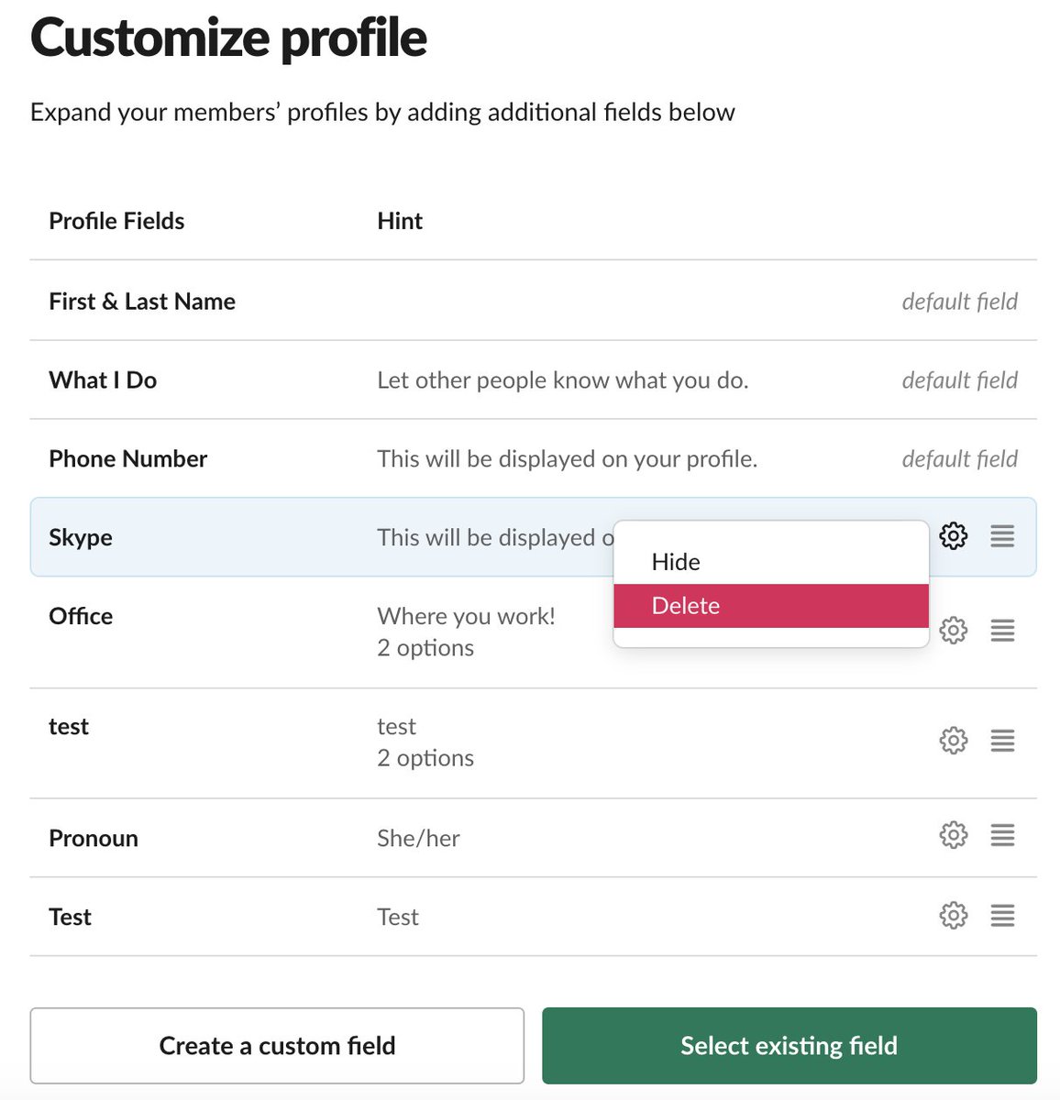Select the Skype profile field row

(81, 537)
